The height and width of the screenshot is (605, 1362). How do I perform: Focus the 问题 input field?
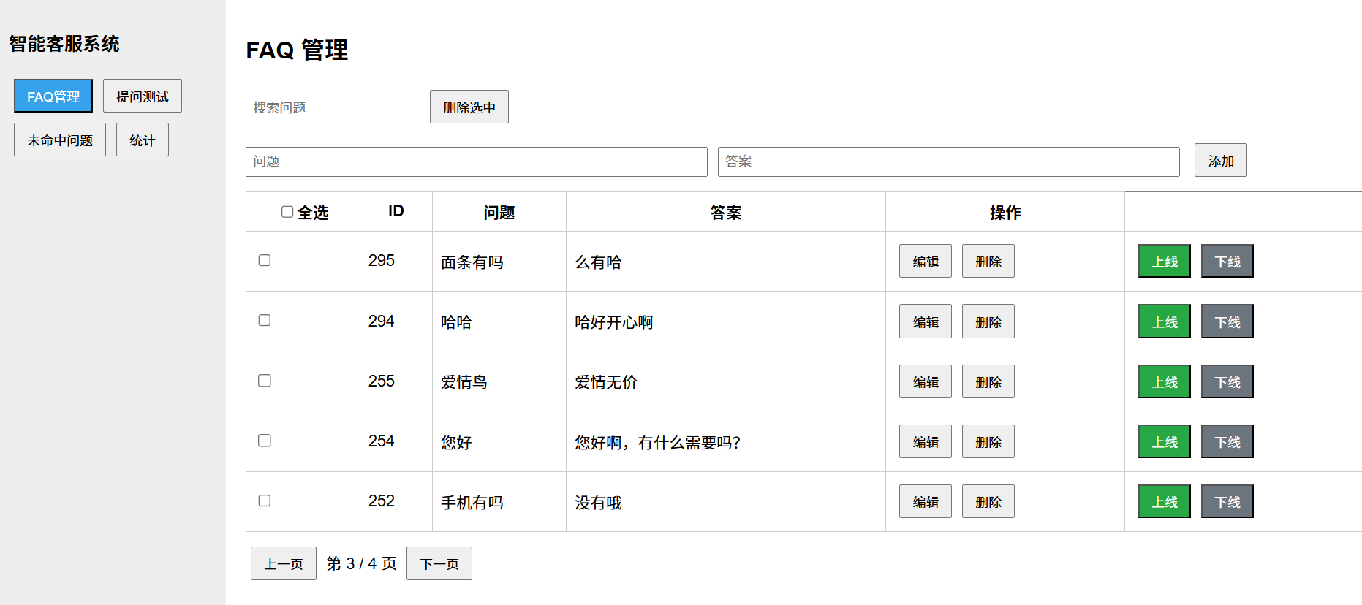476,161
